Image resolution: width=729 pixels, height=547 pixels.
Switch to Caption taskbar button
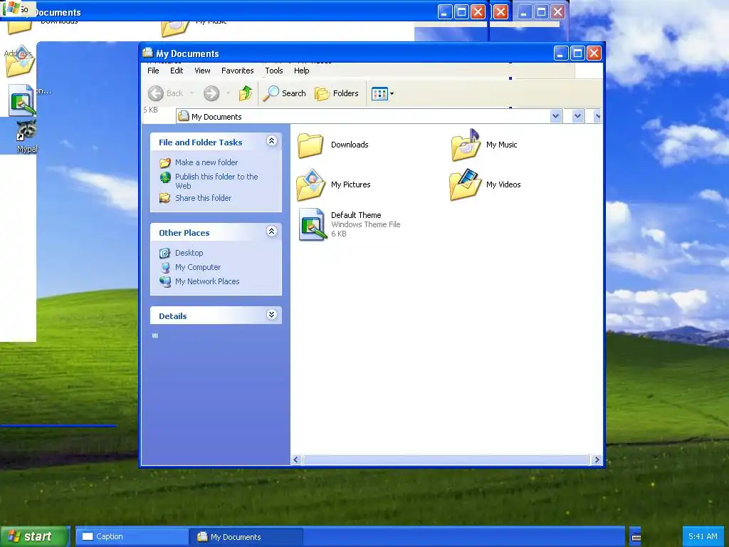(132, 537)
